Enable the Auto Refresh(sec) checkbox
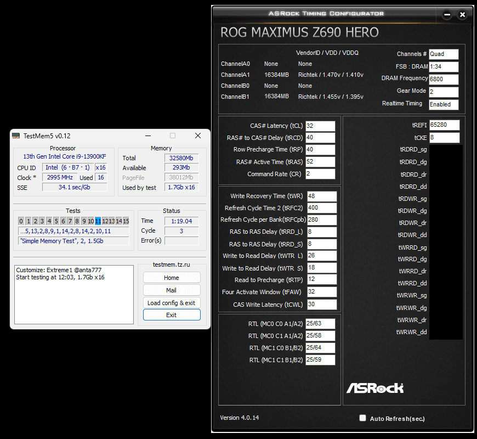 coord(362,418)
